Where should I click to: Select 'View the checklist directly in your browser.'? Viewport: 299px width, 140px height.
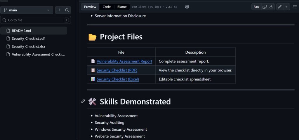(195, 70)
